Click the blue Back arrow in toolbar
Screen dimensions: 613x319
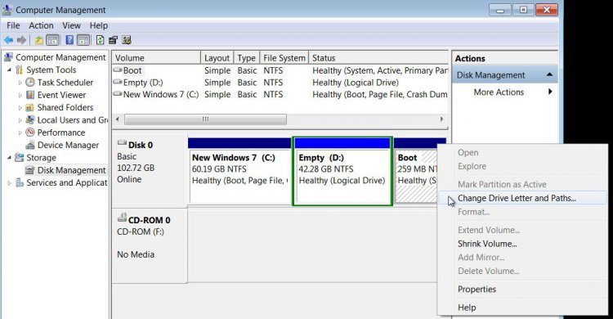coord(9,40)
